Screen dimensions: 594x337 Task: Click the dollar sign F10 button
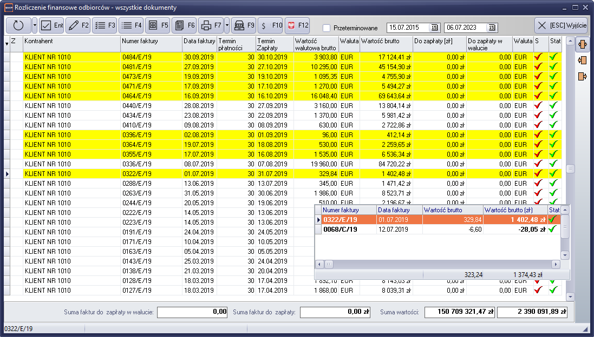click(x=270, y=25)
